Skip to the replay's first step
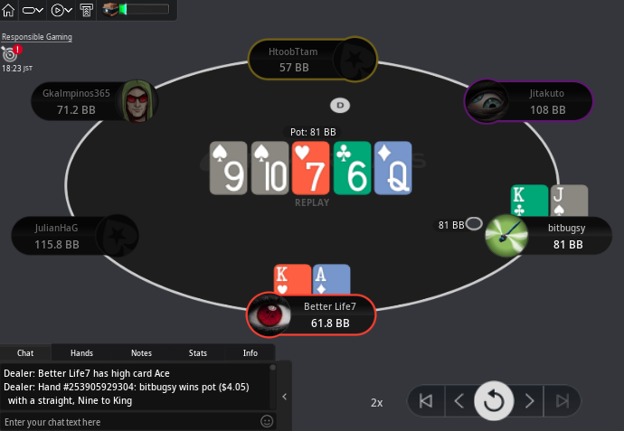This screenshot has width=624, height=431. tap(426, 401)
